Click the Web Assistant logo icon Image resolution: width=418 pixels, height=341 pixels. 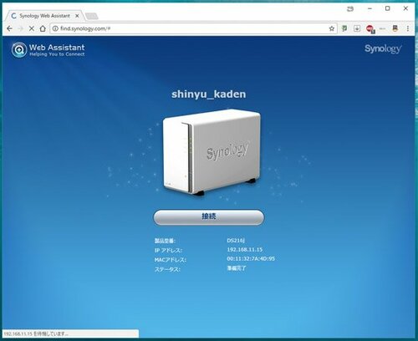19,50
